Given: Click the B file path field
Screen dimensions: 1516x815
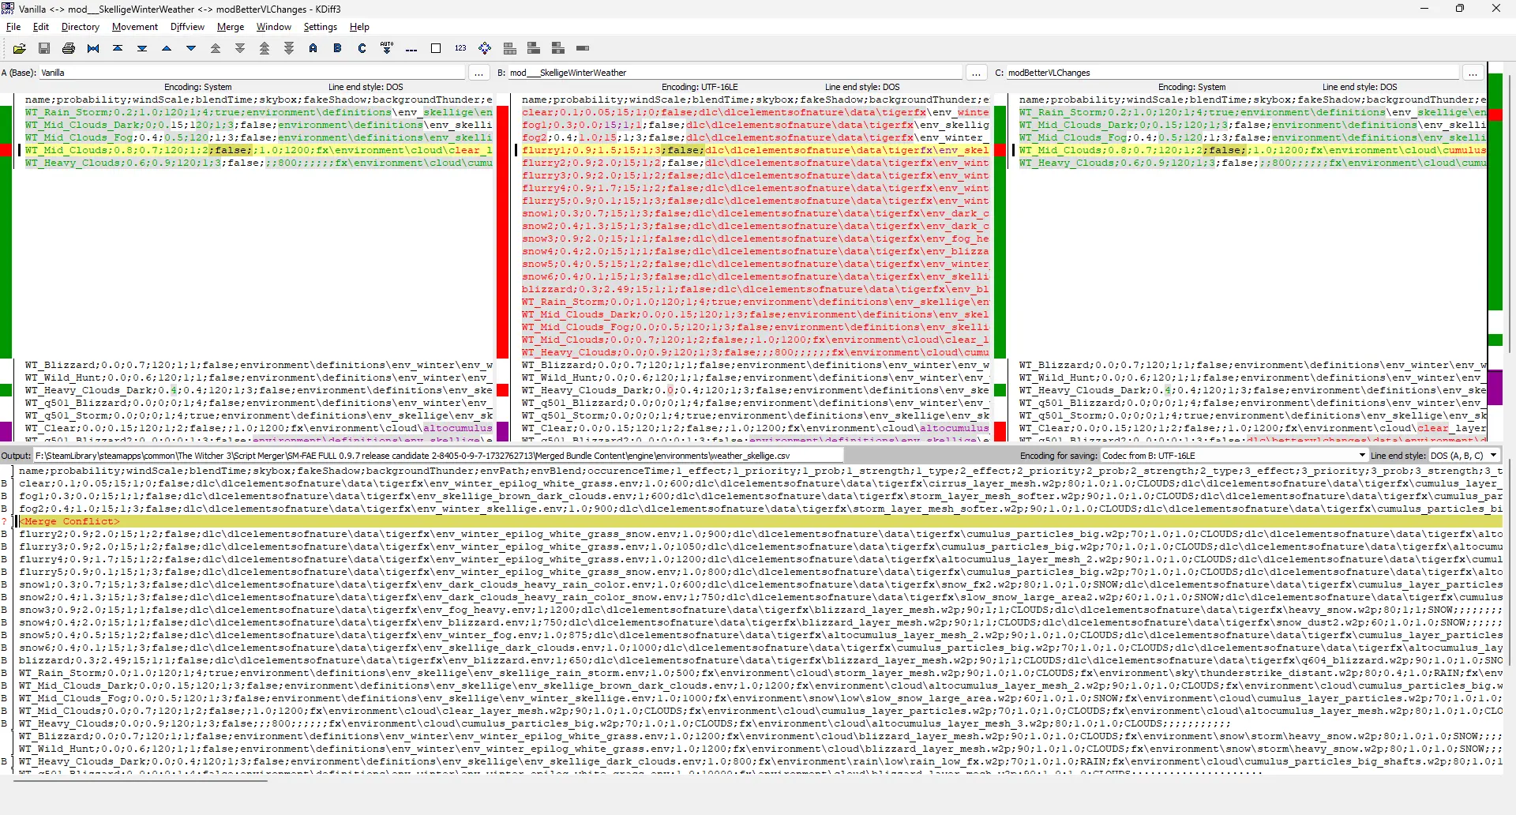Looking at the screenshot, I should [x=735, y=73].
